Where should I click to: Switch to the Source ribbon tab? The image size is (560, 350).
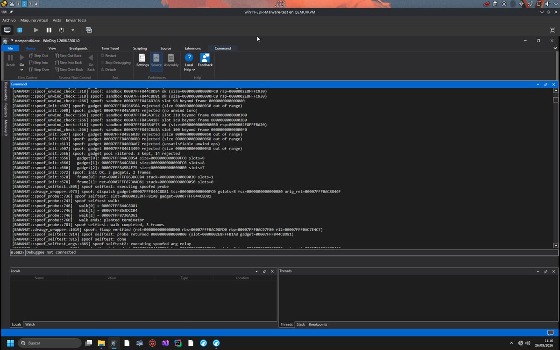click(166, 48)
